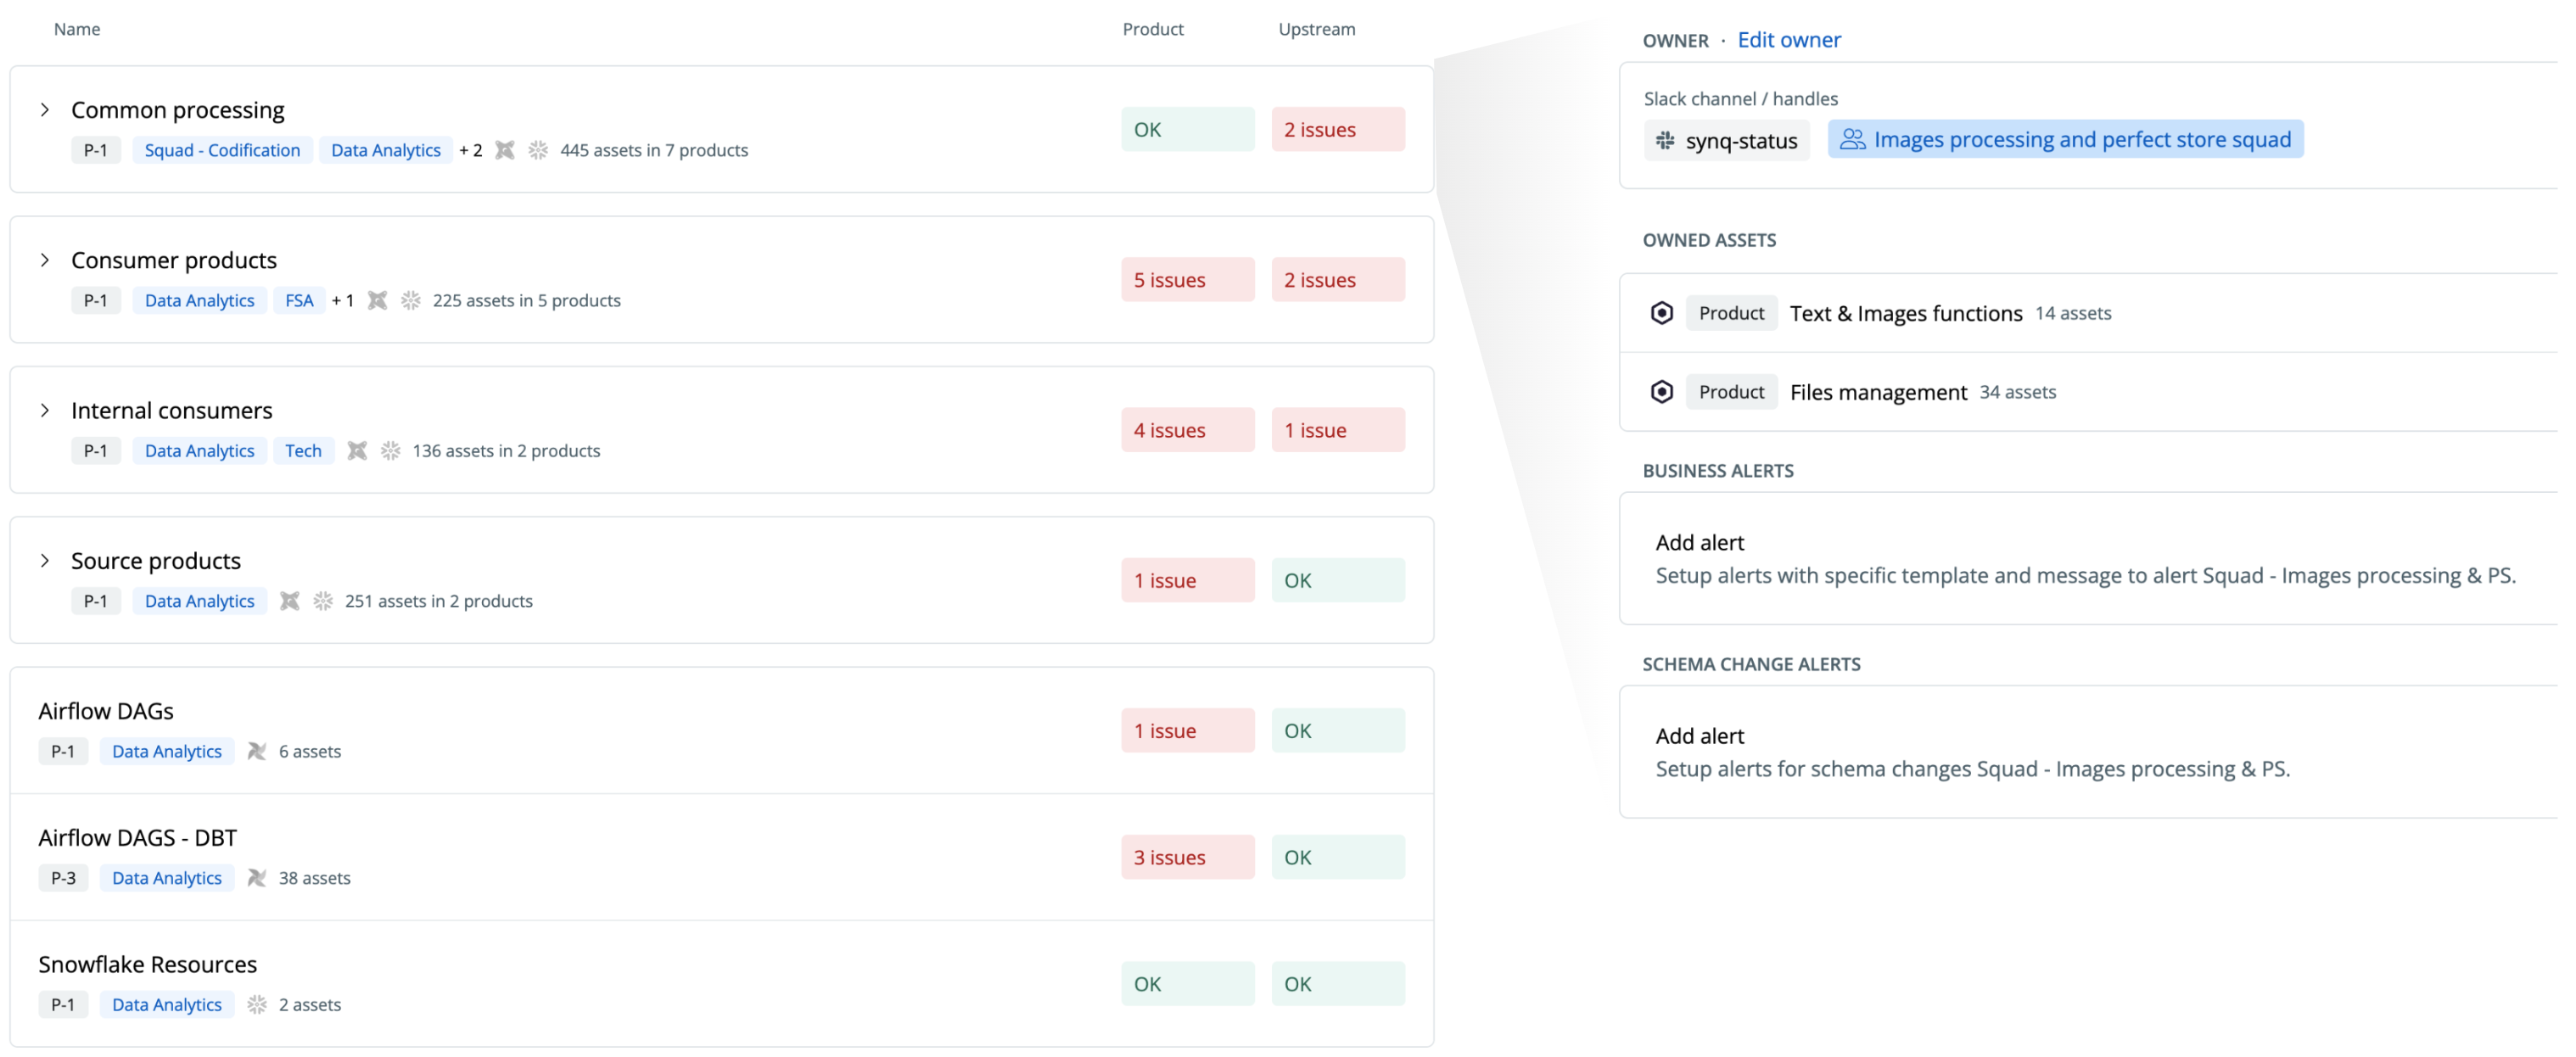The height and width of the screenshot is (1057, 2576).
Task: Click the product hexagon icon for Files management
Action: (1661, 392)
